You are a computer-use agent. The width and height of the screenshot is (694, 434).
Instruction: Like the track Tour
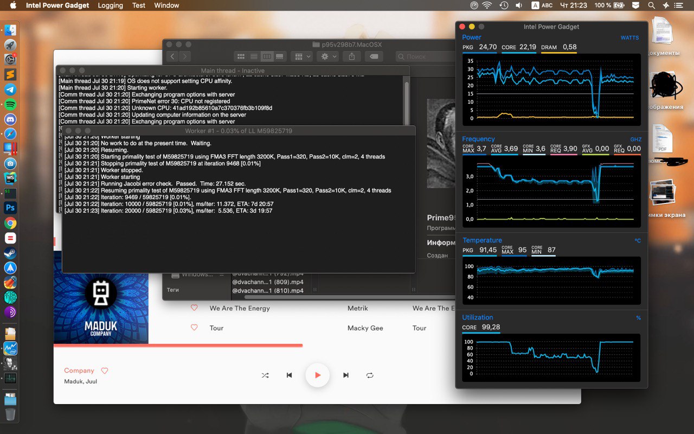[x=194, y=328]
